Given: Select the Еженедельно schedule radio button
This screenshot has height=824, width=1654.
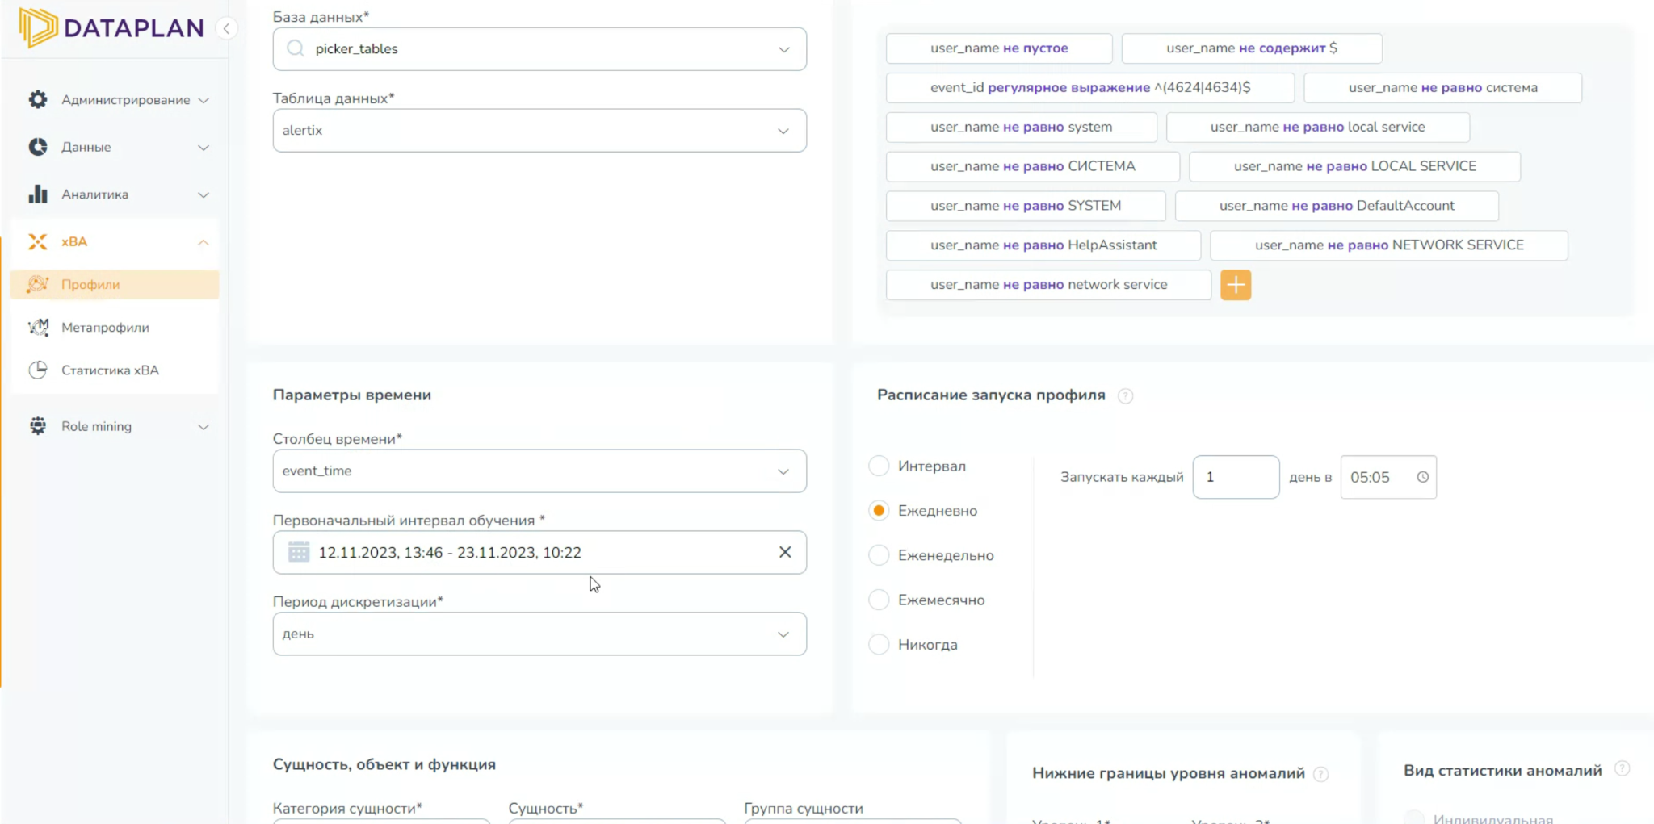Looking at the screenshot, I should 879,555.
